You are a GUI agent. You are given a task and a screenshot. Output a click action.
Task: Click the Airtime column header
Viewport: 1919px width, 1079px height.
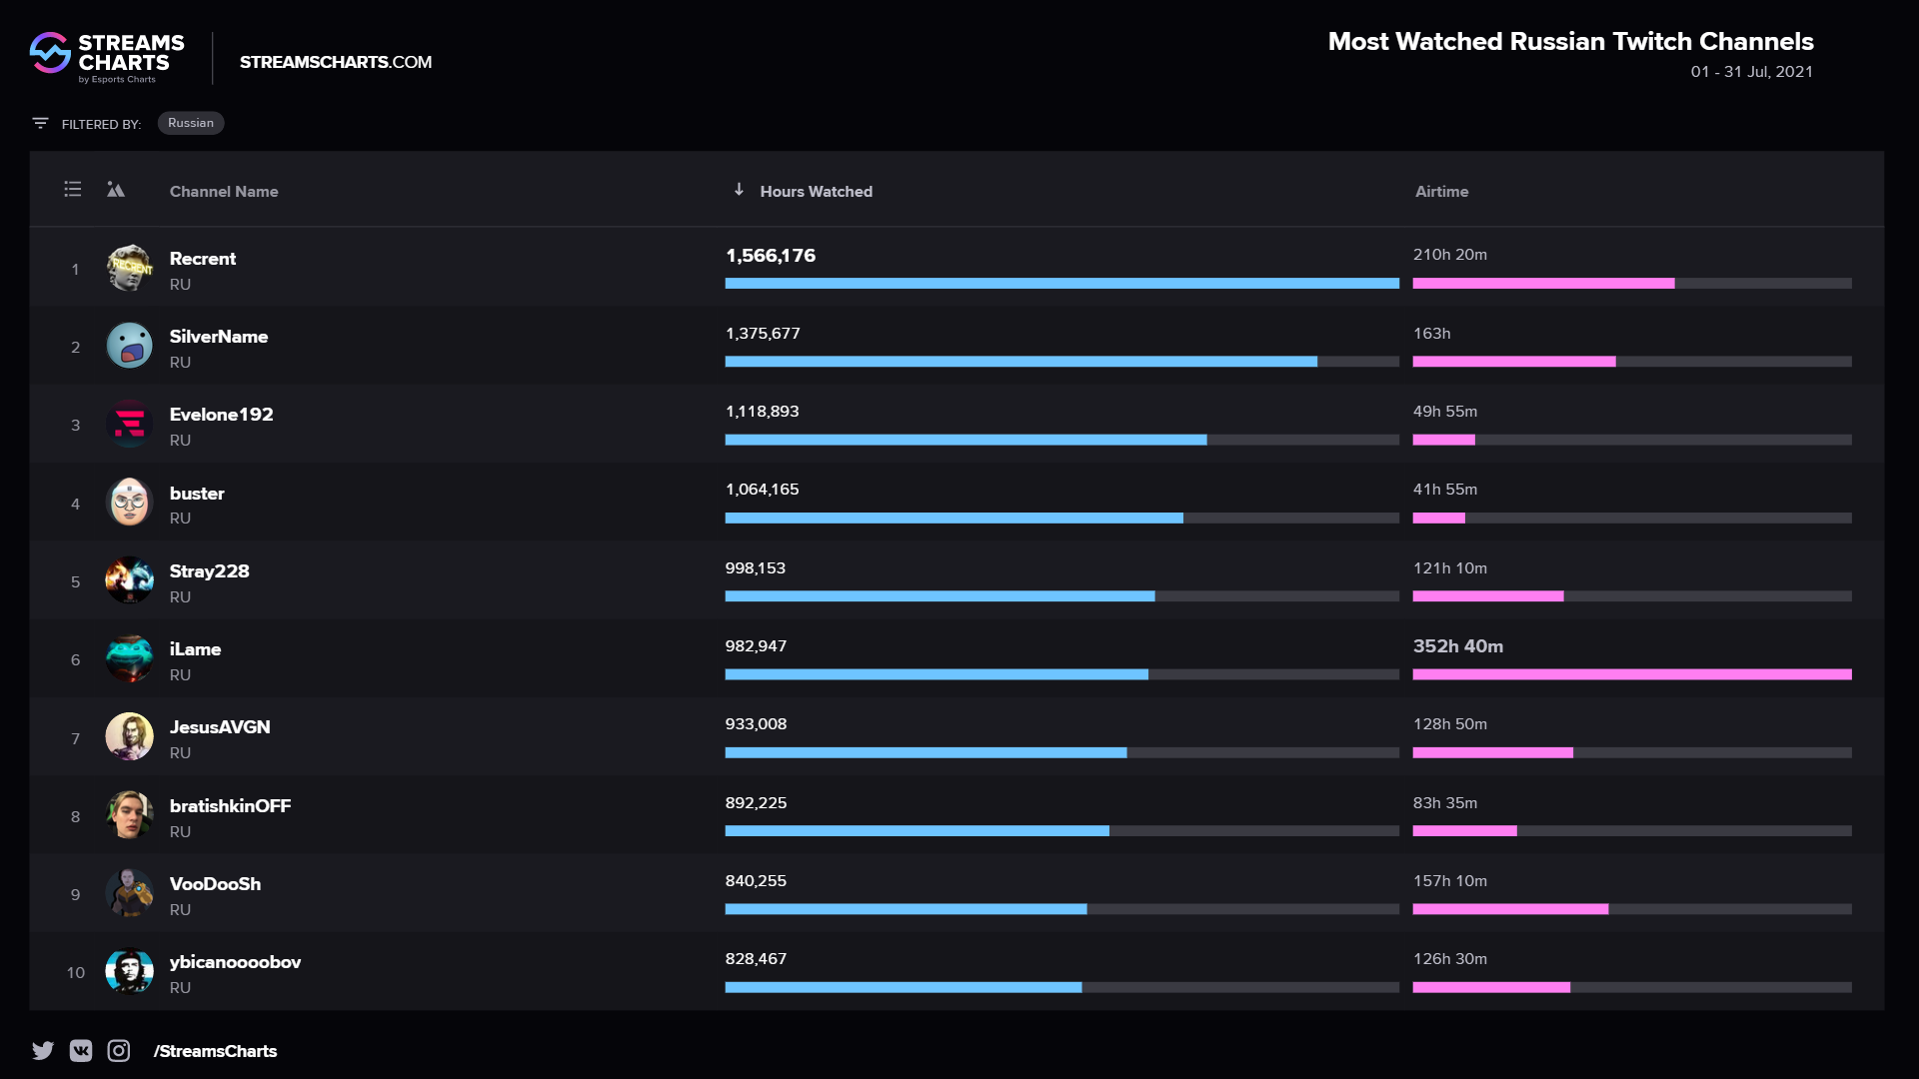[1441, 191]
